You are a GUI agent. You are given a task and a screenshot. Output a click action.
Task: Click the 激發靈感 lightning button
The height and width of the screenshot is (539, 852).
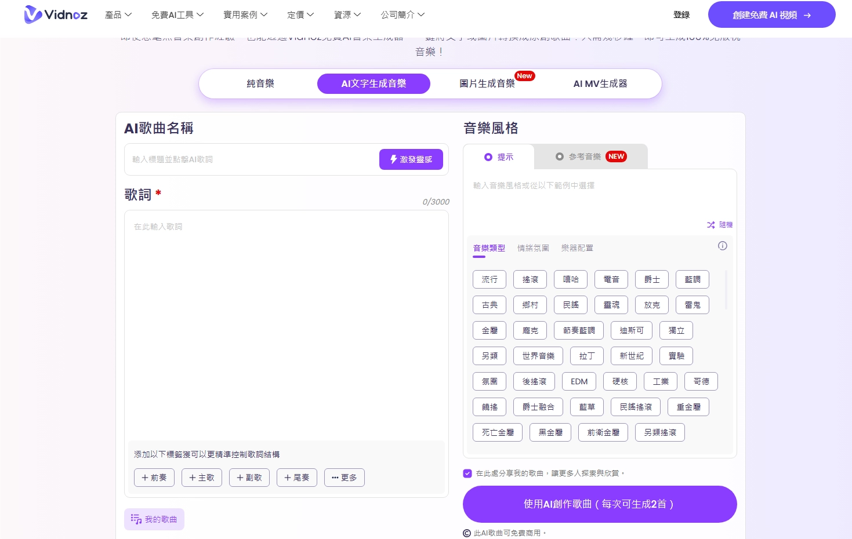tap(411, 159)
